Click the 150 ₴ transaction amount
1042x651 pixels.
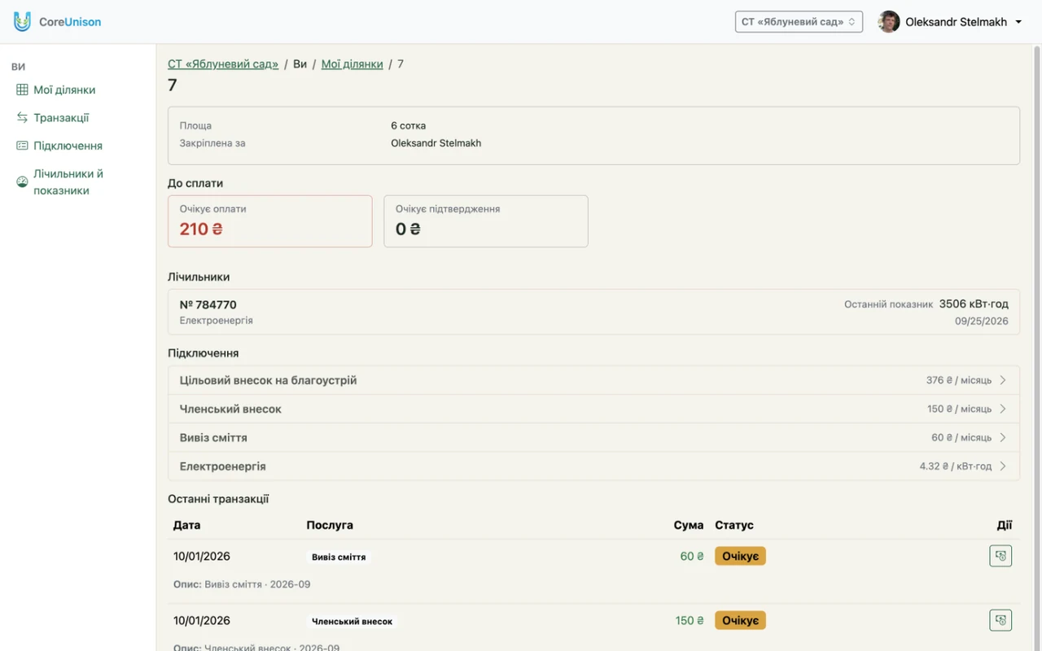(690, 621)
